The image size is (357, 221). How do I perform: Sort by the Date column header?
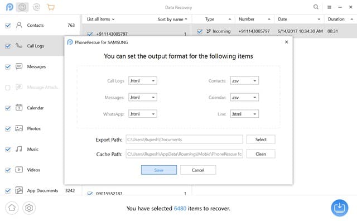299,19
